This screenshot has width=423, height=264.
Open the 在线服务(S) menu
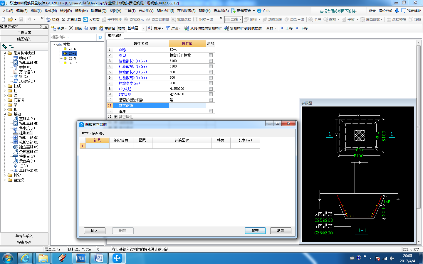pos(186,11)
